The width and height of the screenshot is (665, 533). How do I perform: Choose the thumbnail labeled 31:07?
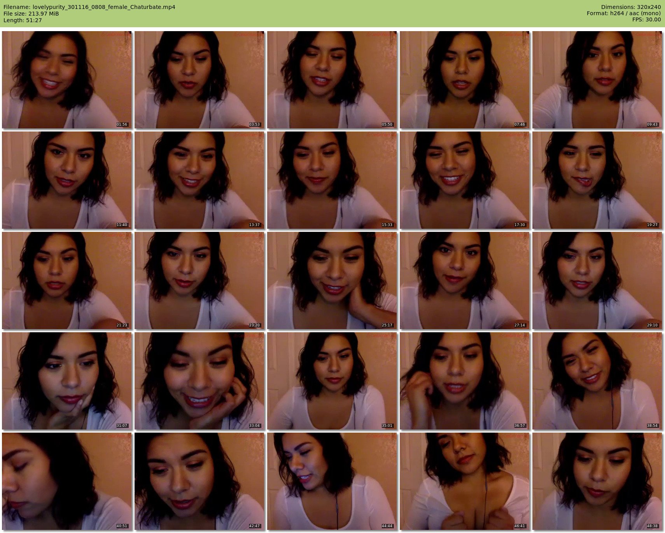click(x=67, y=381)
